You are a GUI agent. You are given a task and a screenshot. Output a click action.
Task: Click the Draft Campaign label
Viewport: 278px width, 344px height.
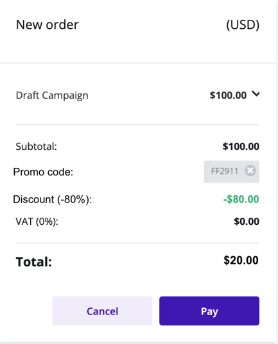pyautogui.click(x=52, y=95)
